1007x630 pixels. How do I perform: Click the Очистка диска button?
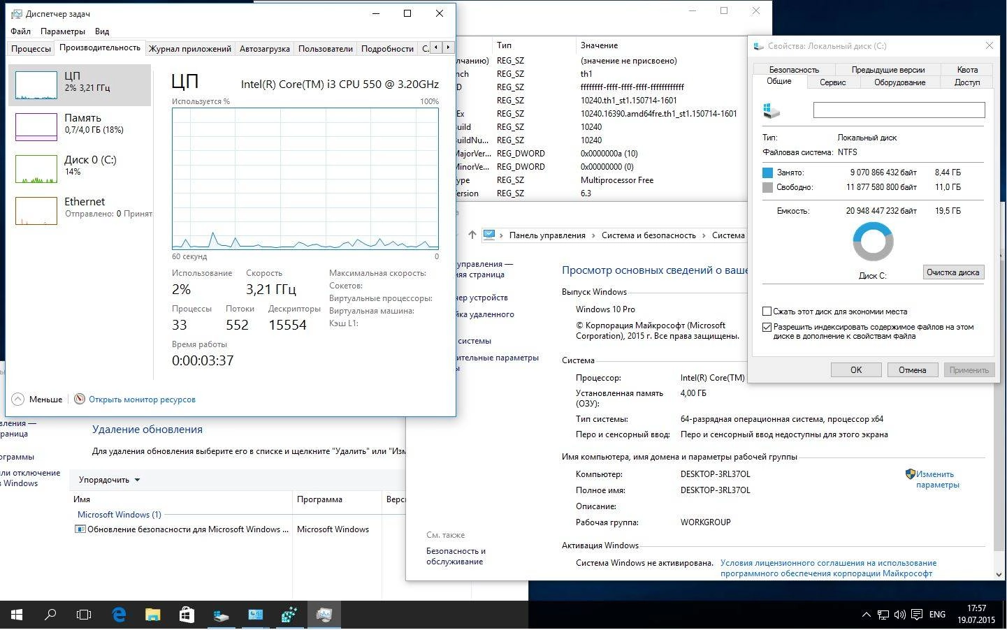(x=953, y=272)
